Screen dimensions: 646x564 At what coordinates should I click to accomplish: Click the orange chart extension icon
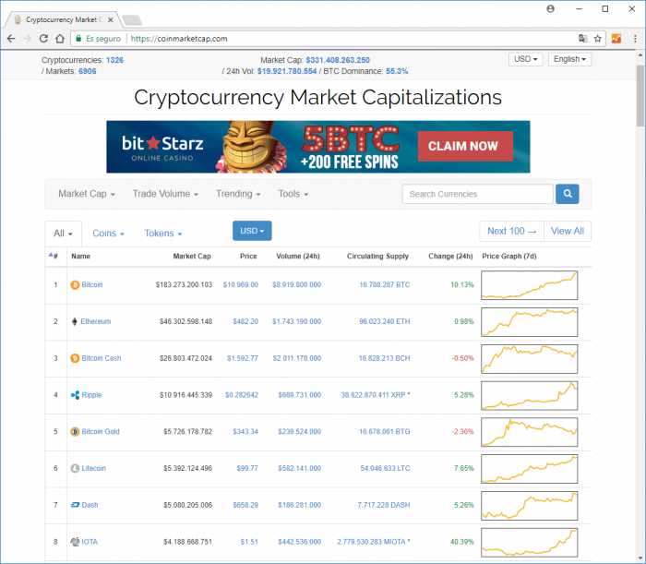click(x=616, y=39)
